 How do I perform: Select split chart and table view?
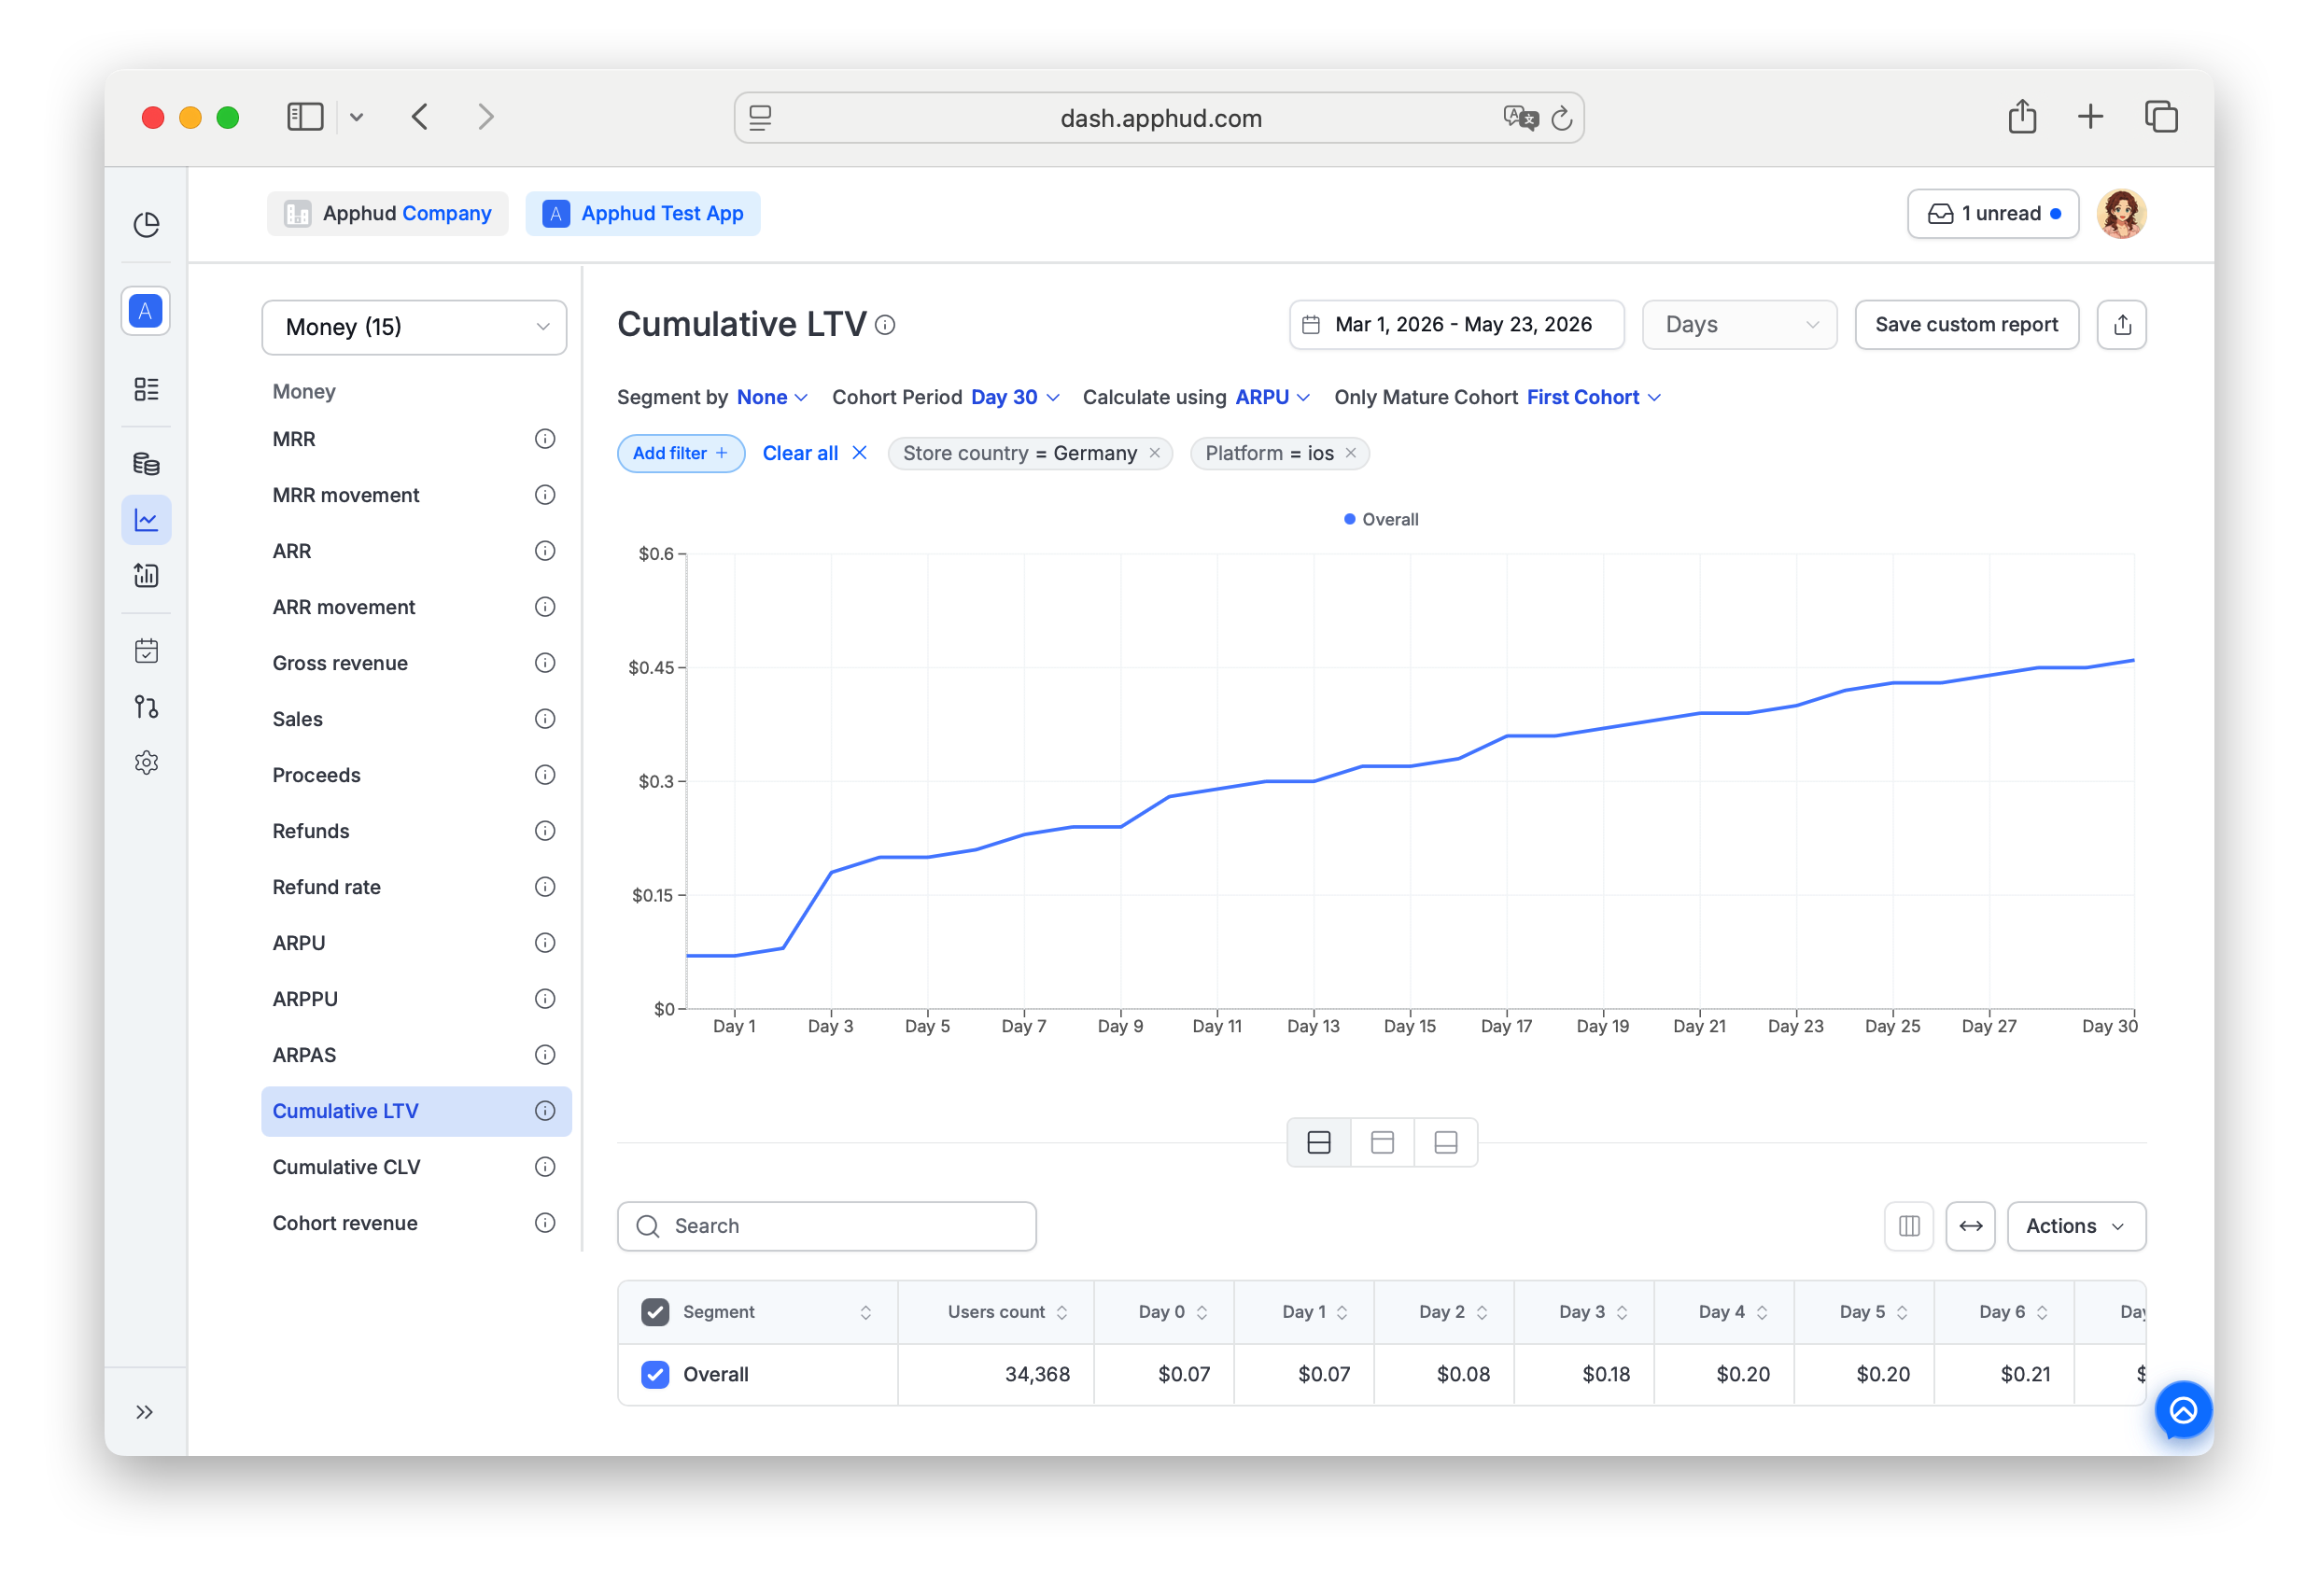[x=1319, y=1142]
